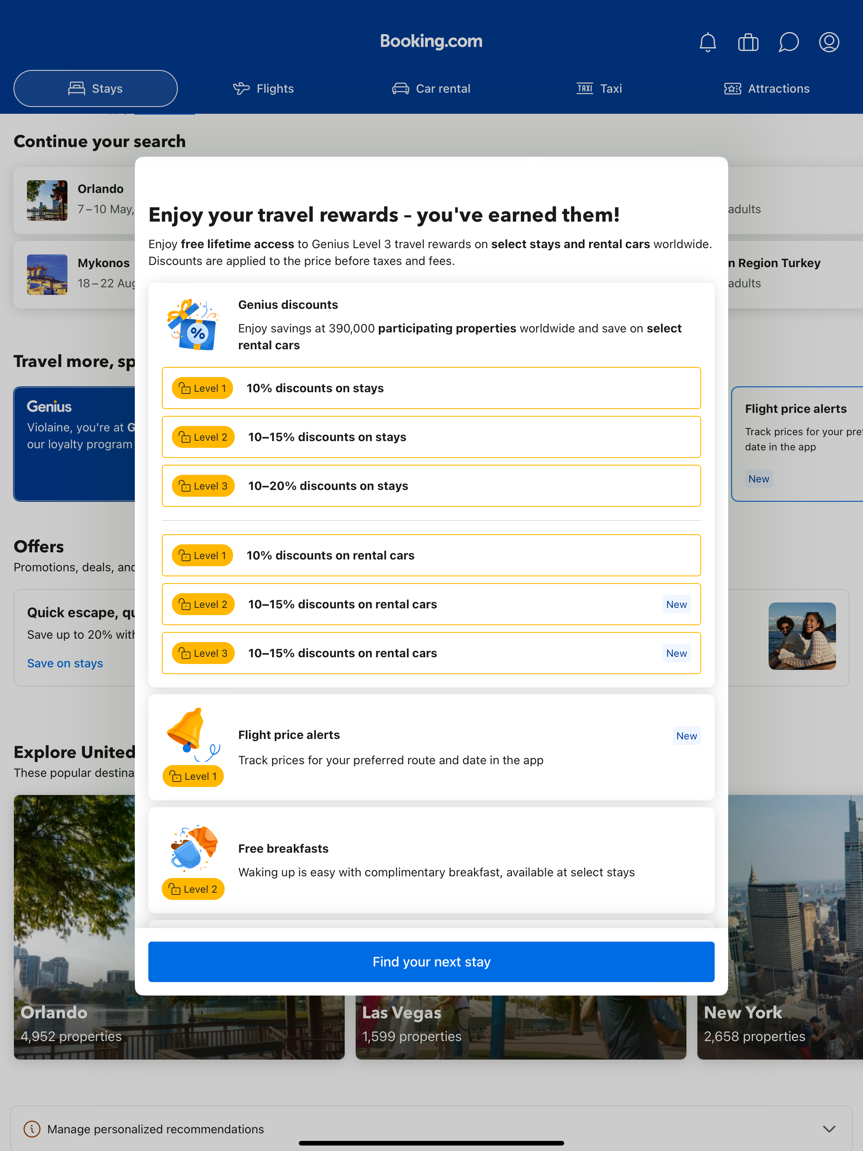The height and width of the screenshot is (1151, 863).
Task: Switch to the Attractions tab
Action: point(767,88)
